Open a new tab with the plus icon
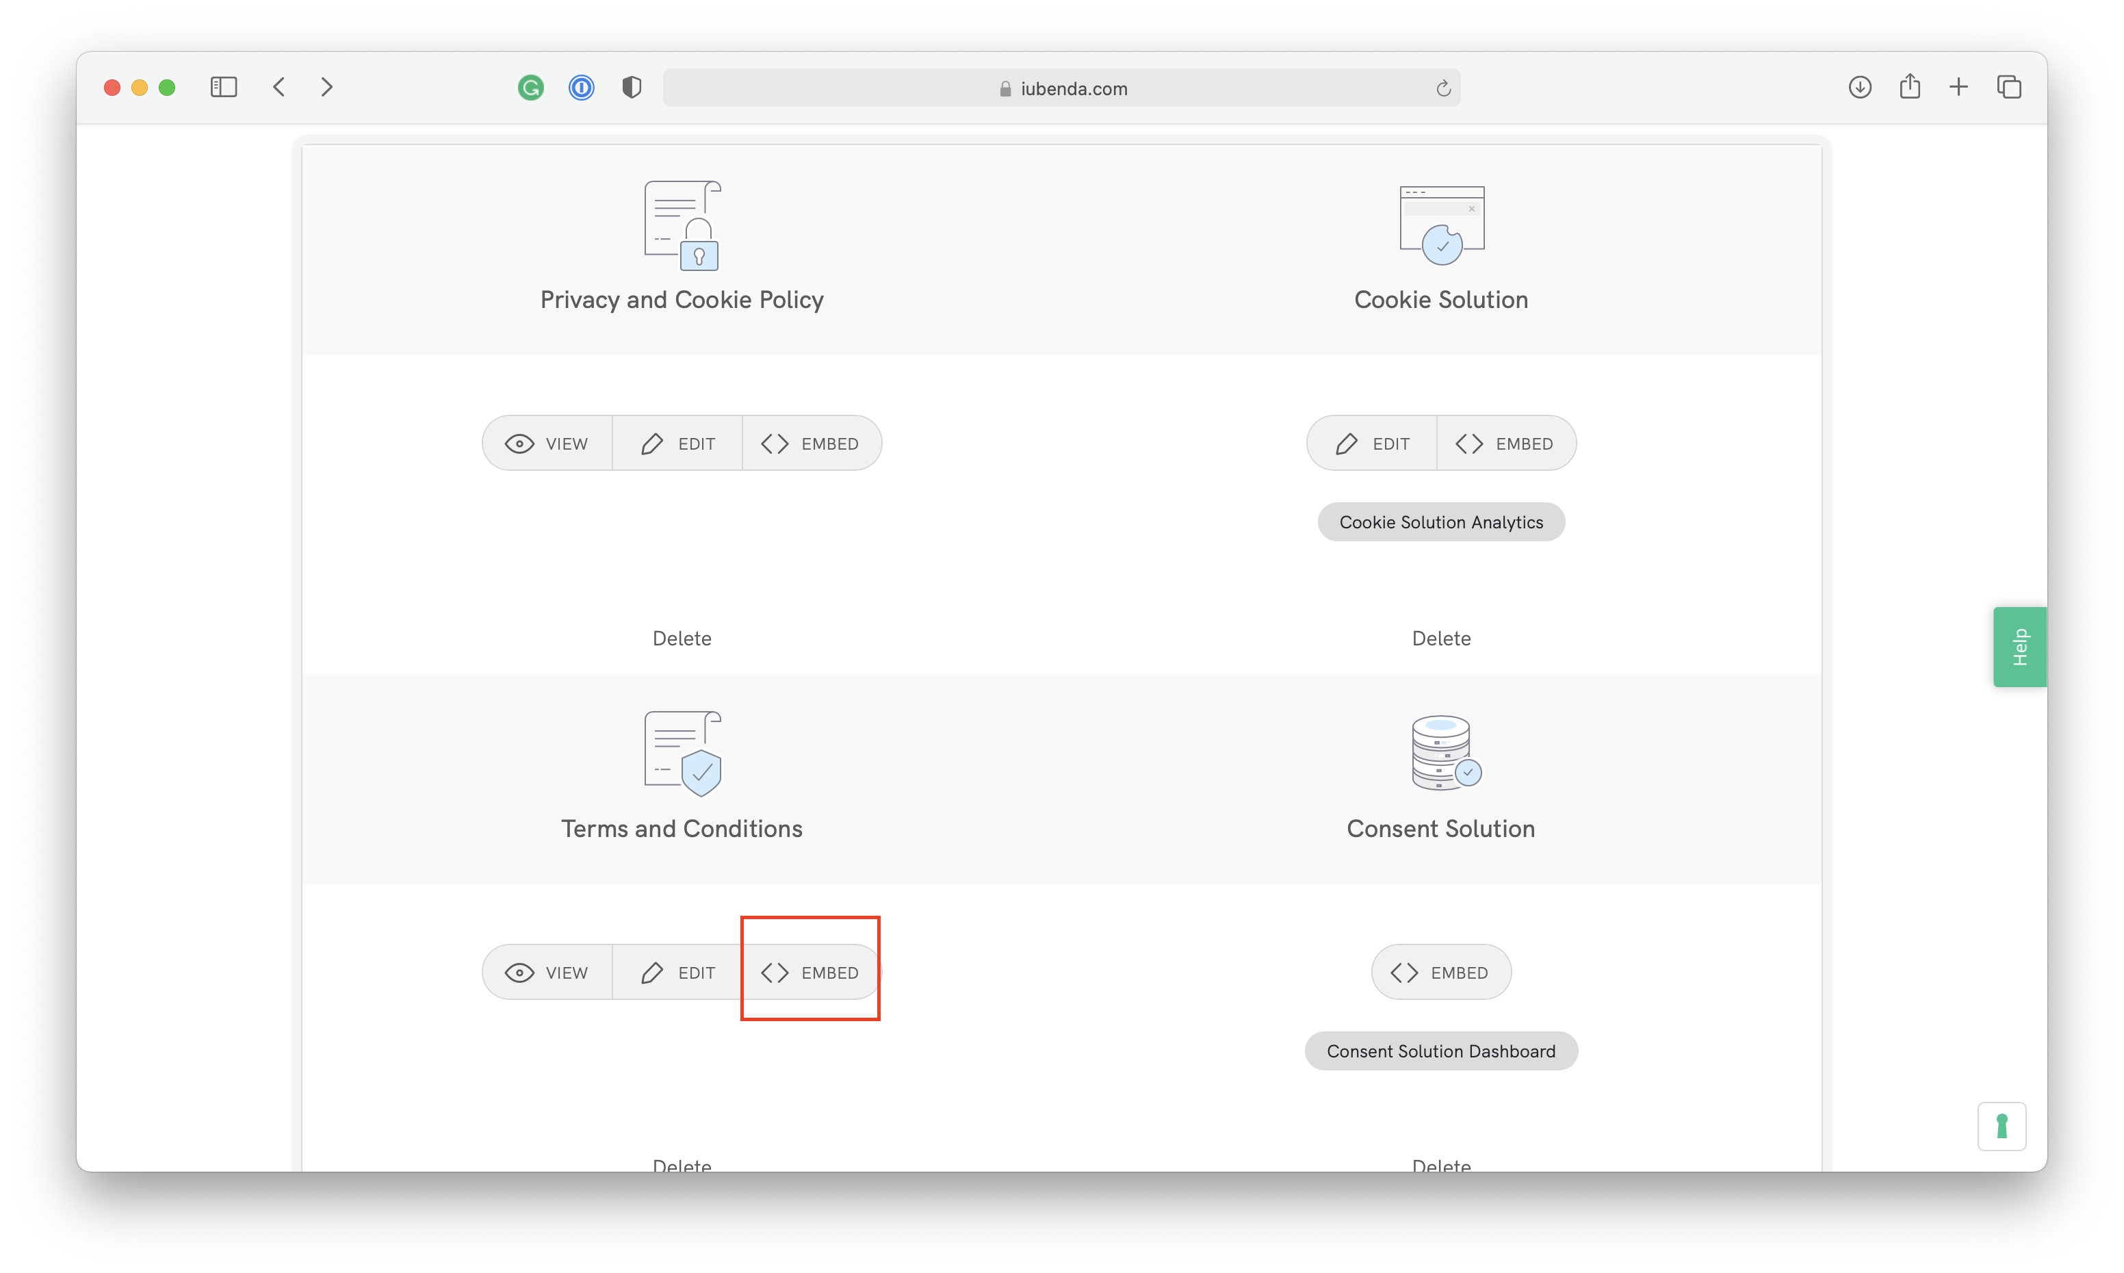The image size is (2124, 1273). pyautogui.click(x=1958, y=88)
